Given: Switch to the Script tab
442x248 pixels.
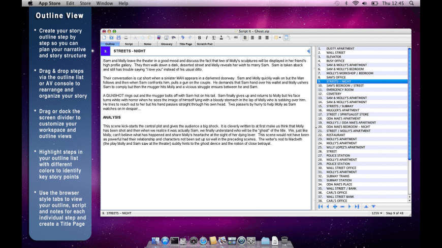Looking at the screenshot, I should pyautogui.click(x=129, y=44).
